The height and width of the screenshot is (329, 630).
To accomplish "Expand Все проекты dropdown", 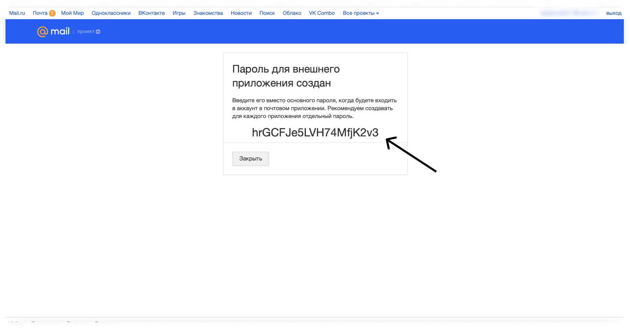I will tap(361, 13).
